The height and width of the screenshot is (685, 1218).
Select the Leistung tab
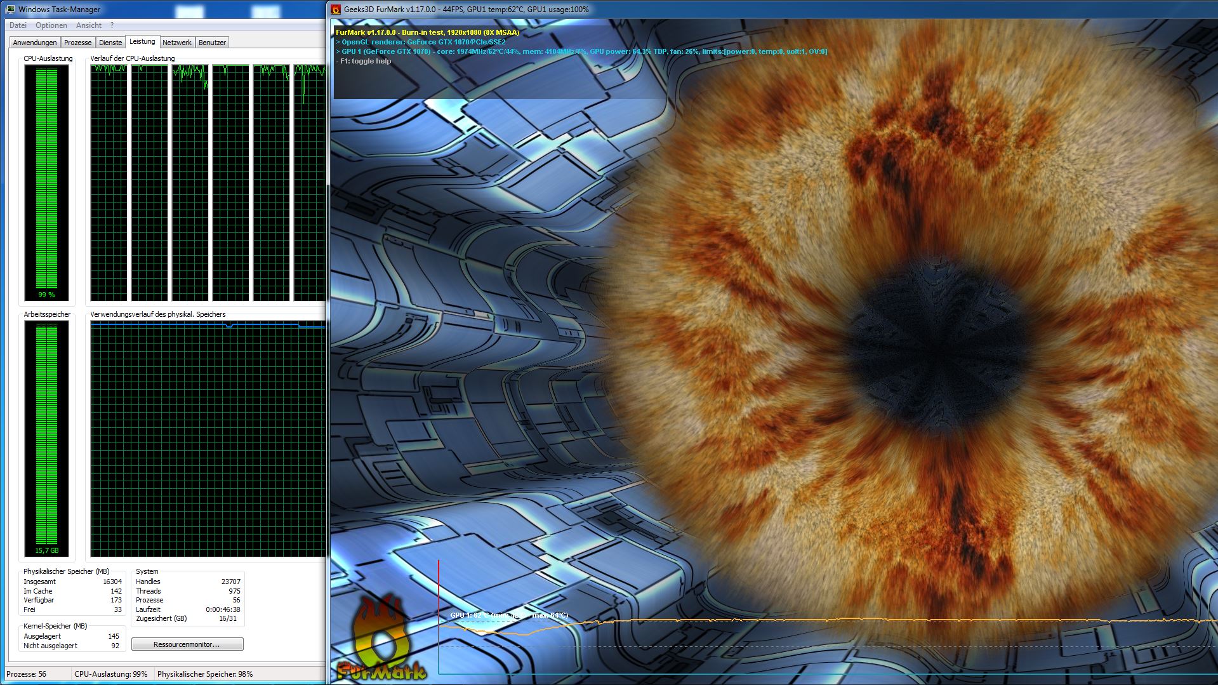click(142, 41)
